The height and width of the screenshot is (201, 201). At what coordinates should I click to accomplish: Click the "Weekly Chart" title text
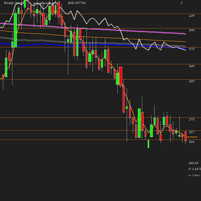(13, 3)
